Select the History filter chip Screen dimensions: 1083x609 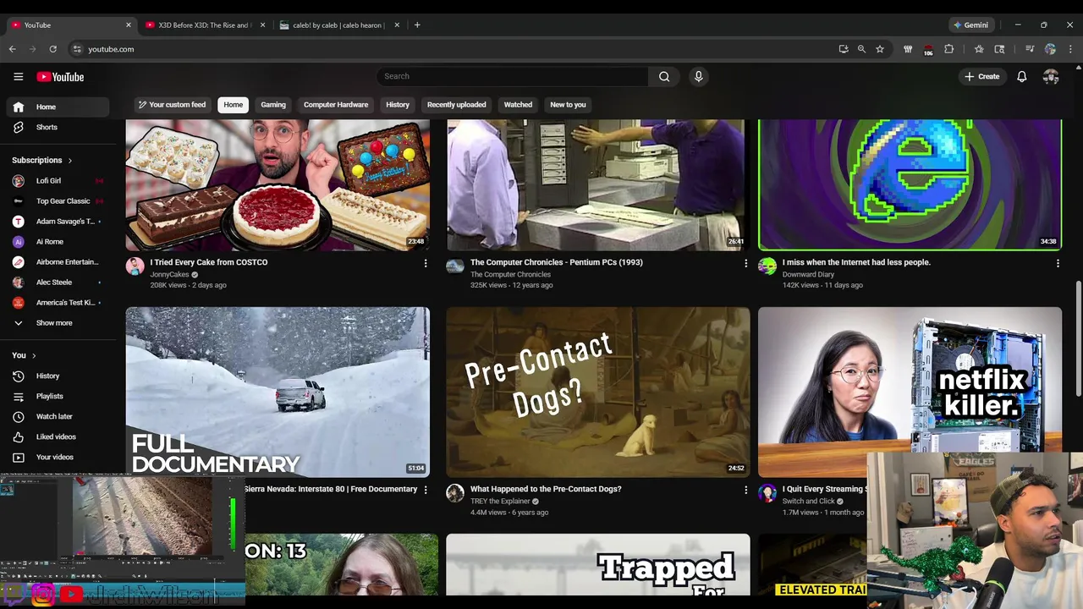[398, 105]
